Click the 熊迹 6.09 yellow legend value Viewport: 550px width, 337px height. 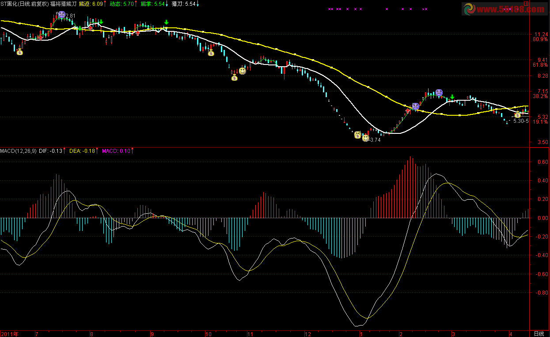(x=92, y=4)
